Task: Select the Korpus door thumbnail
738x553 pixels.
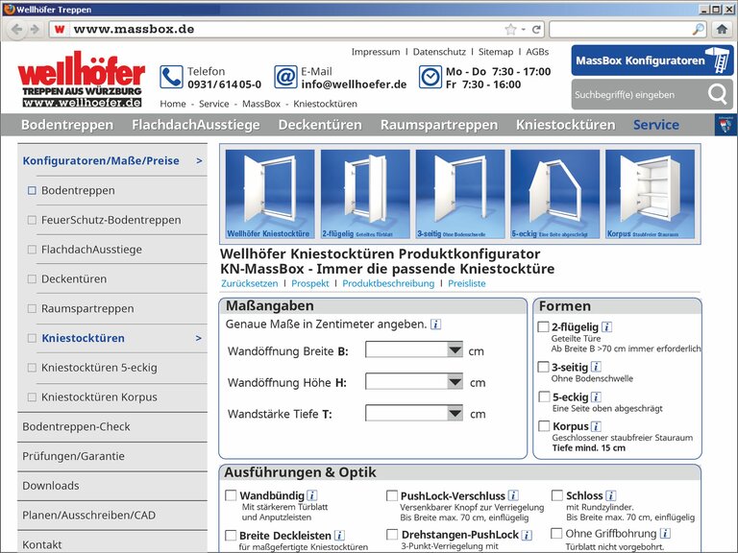Action: (650, 194)
